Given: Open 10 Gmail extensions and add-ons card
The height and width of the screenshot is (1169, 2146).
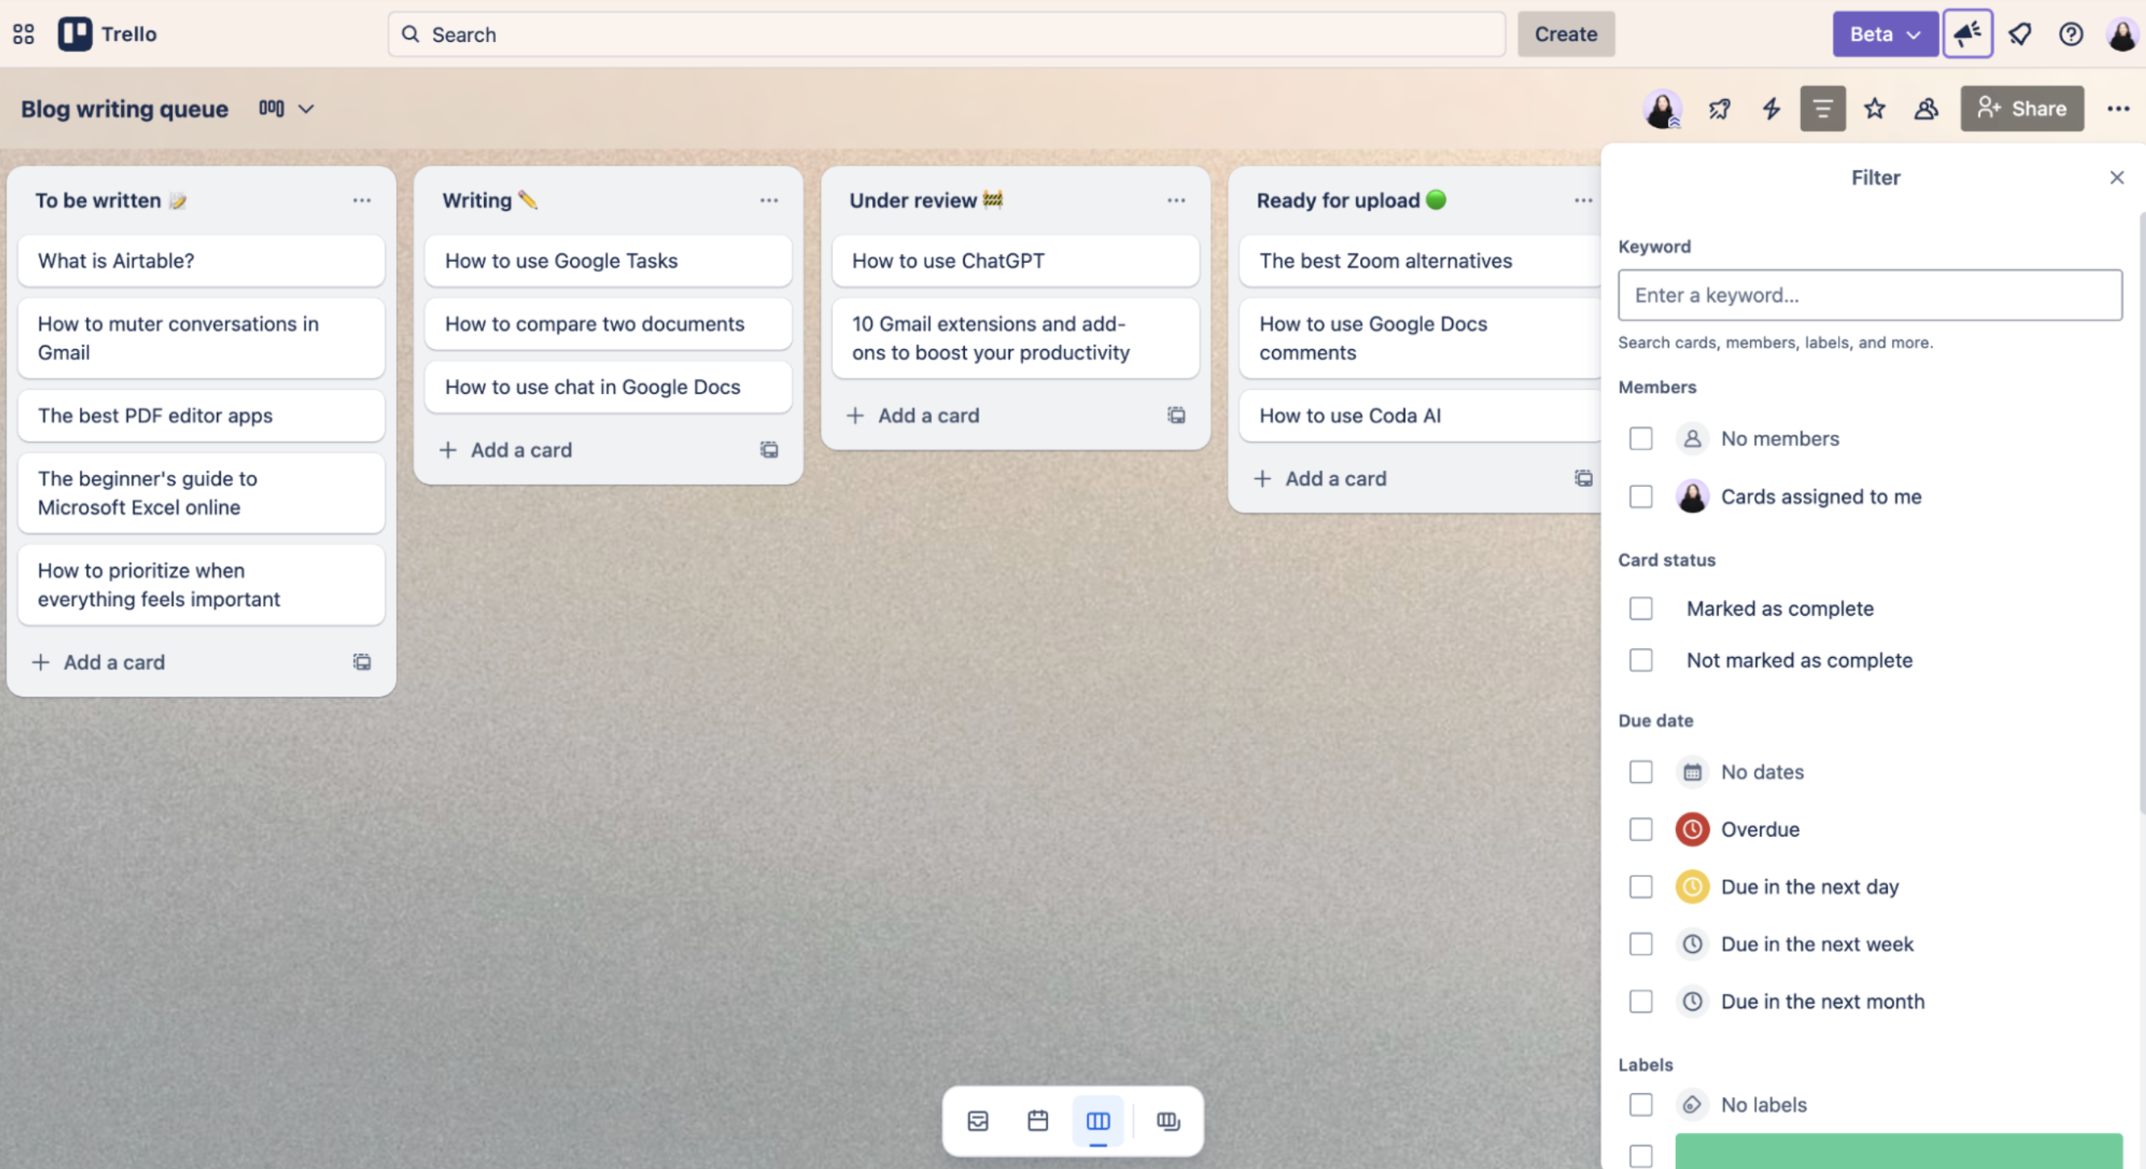Looking at the screenshot, I should coord(1016,338).
